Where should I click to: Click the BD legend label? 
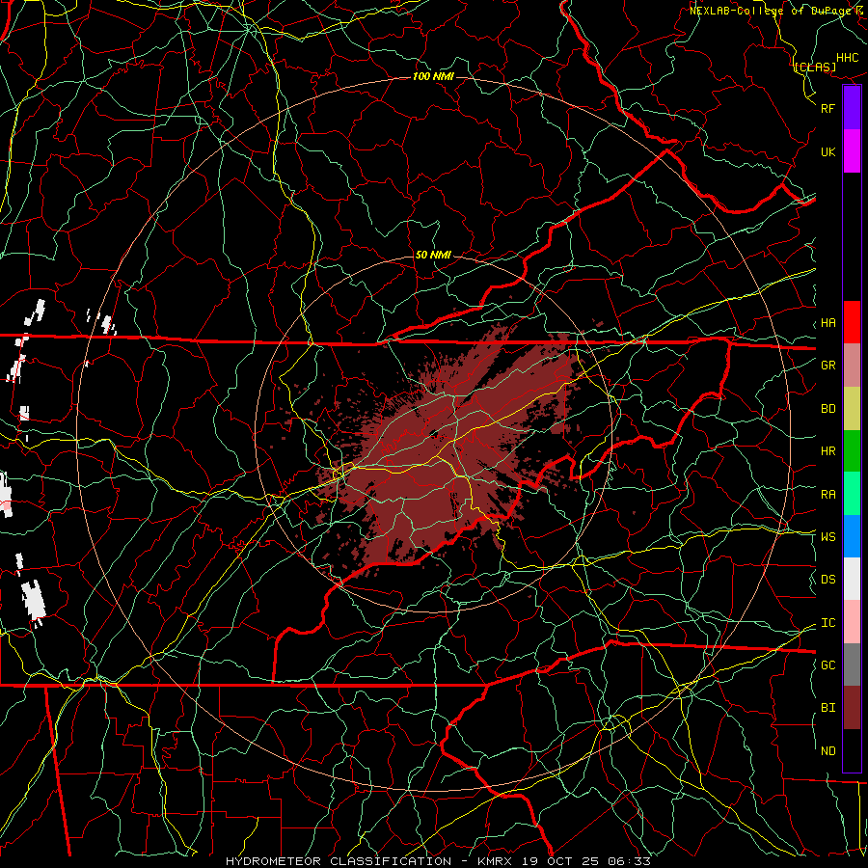pos(827,409)
